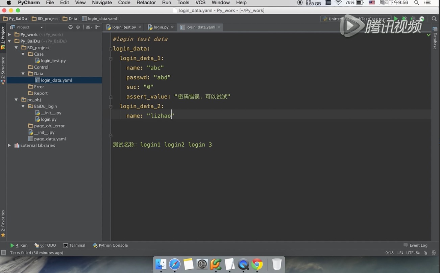
Task: Click the Run with Coverage icon
Action: click(413, 19)
